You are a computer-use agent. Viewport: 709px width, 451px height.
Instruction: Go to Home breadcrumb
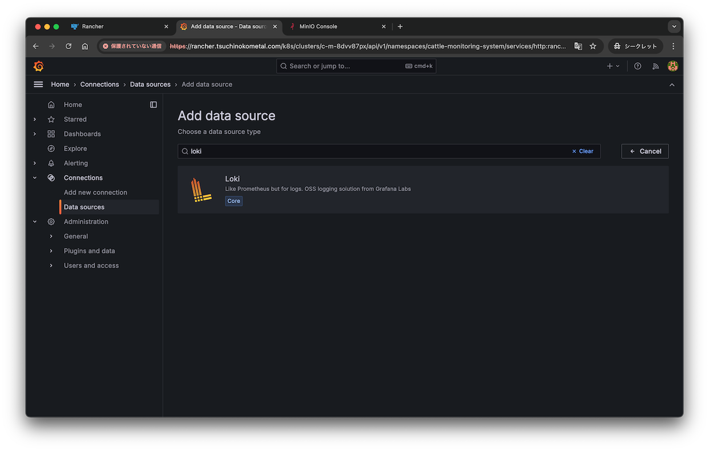point(60,84)
